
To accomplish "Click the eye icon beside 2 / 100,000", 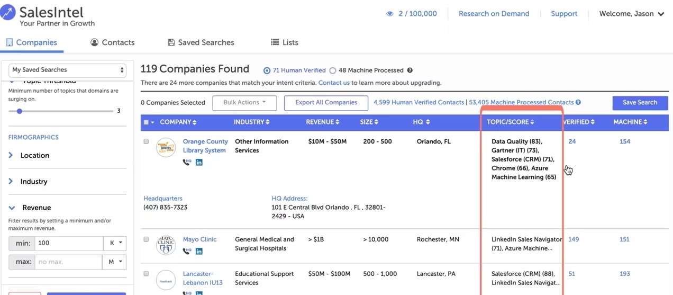I will (x=390, y=14).
